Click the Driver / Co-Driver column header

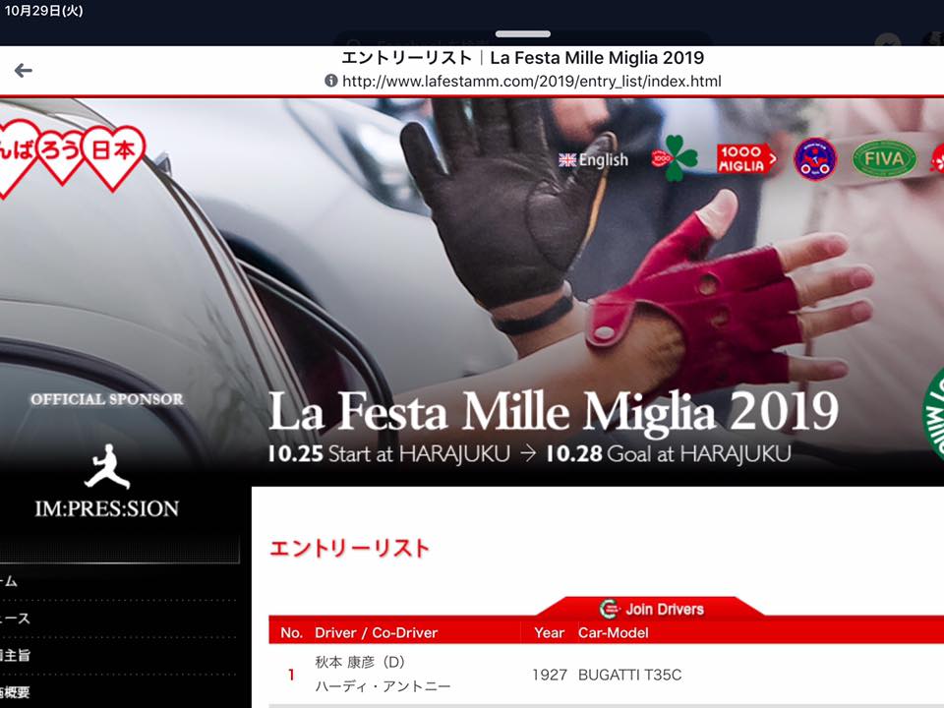tap(376, 632)
